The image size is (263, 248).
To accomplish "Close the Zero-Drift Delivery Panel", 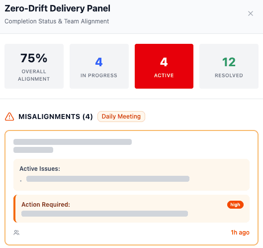I will pos(251,13).
